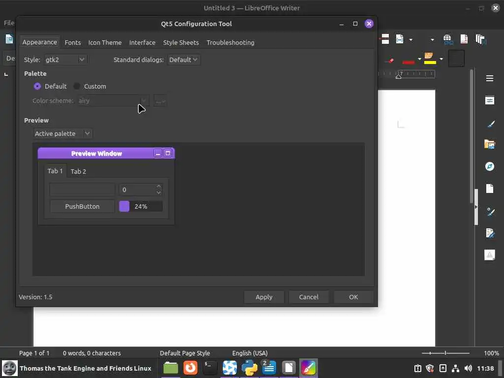Open the Gallery deck in sidebar

click(x=490, y=144)
